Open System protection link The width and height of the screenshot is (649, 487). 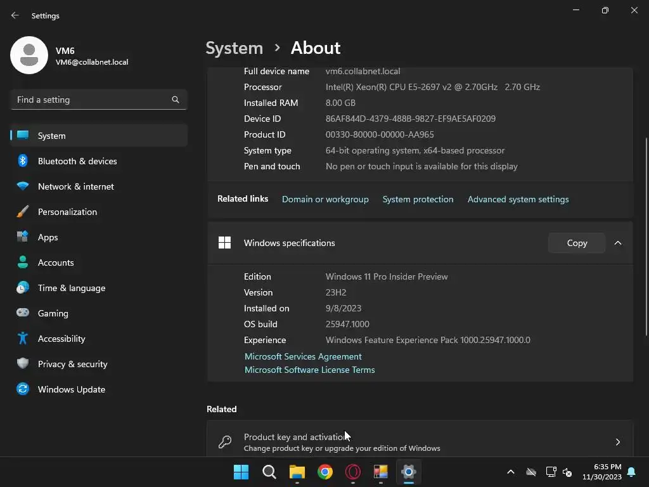pos(418,199)
